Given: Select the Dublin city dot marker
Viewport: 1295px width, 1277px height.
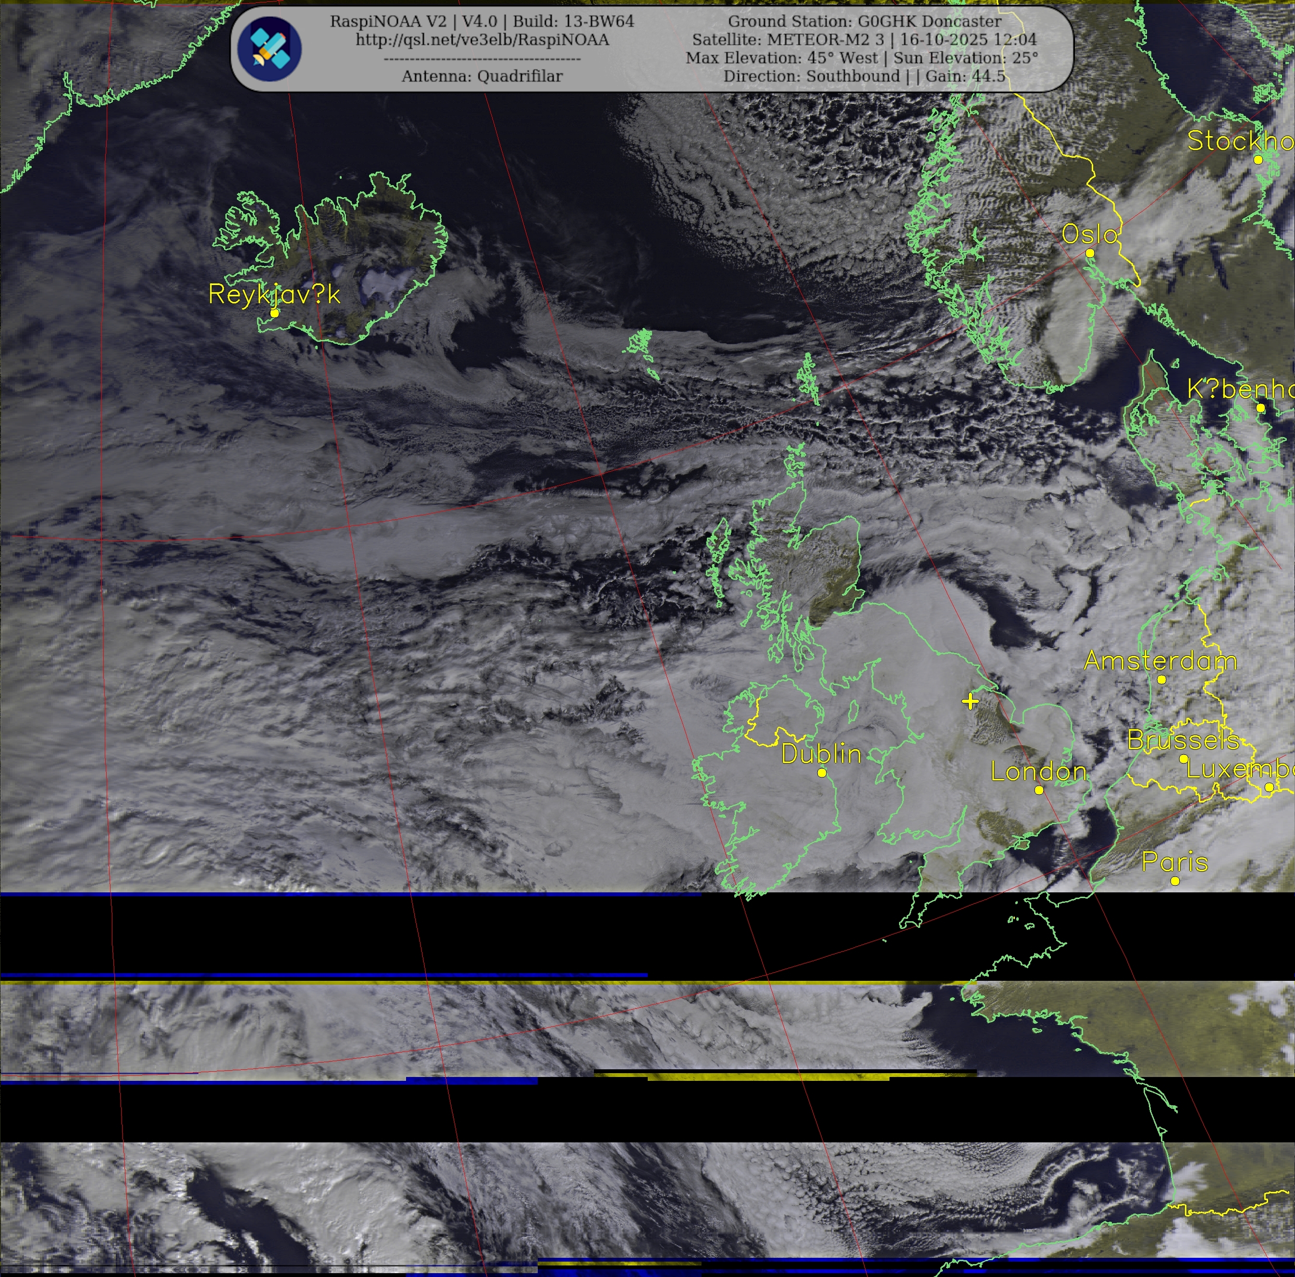Looking at the screenshot, I should tap(822, 773).
